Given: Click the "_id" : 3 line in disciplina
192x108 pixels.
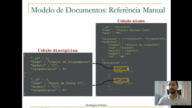Looking at the screenshot, I should click(40, 79).
